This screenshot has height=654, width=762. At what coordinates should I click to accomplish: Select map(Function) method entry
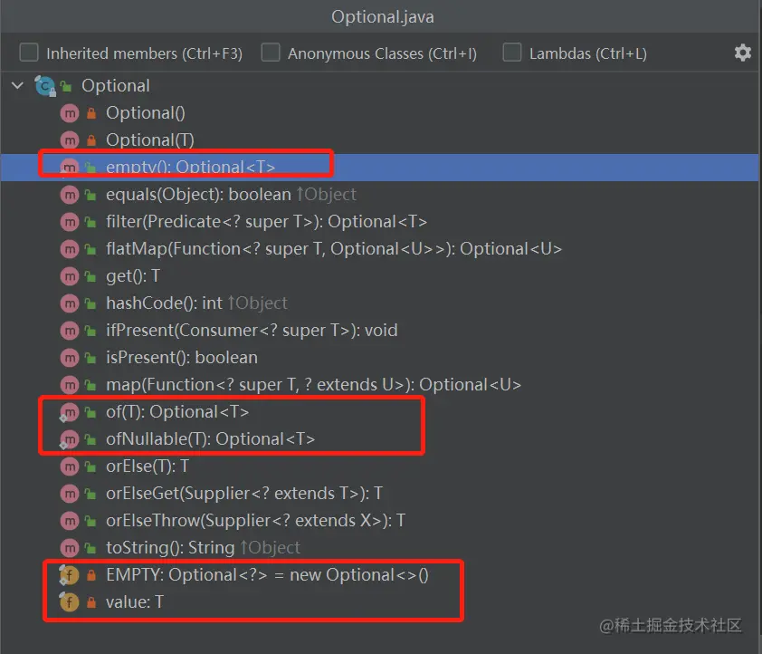[x=313, y=385]
